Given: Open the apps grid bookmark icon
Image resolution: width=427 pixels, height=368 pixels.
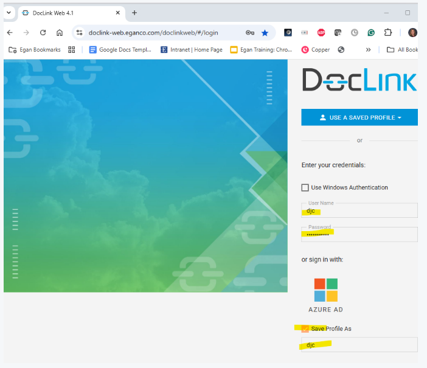Looking at the screenshot, I should [71, 50].
